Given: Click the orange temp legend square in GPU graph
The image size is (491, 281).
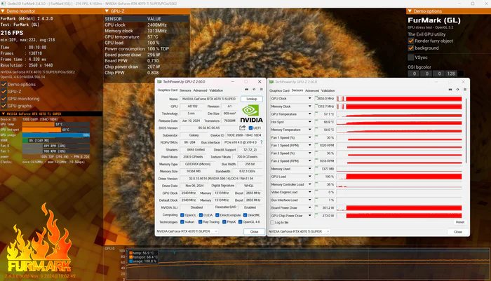Looking at the screenshot, I should click(x=131, y=253).
